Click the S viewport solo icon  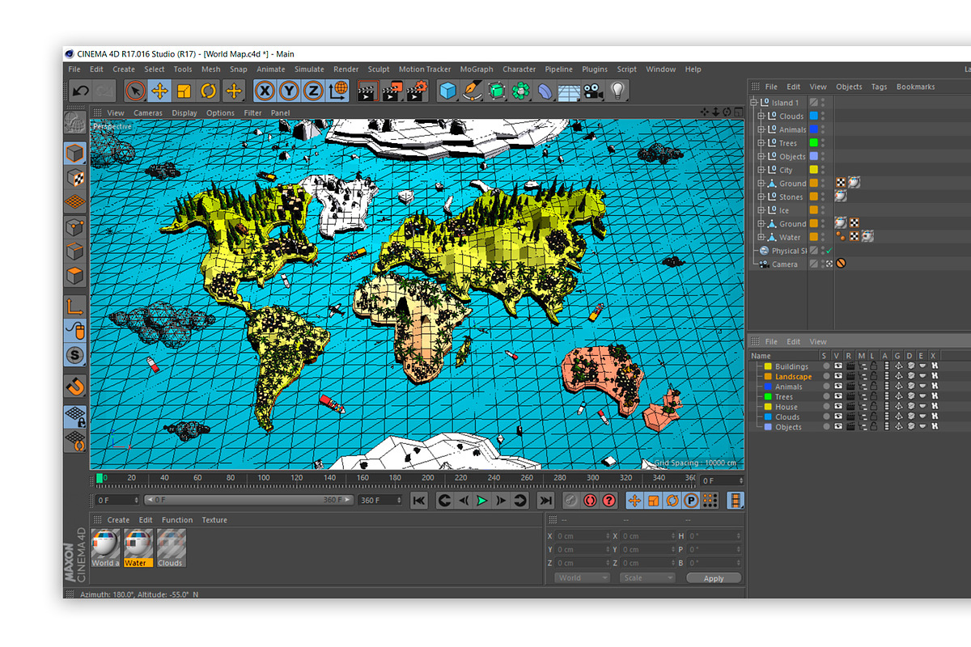75,355
